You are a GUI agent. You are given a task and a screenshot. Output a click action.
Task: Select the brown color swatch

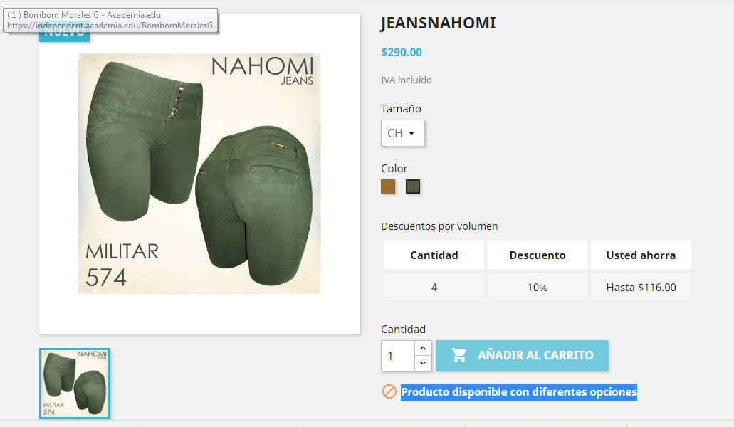(388, 186)
